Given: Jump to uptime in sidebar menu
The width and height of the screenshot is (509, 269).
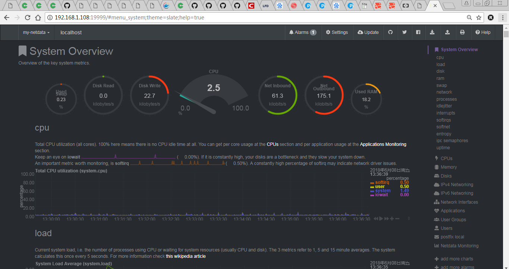Looking at the screenshot, I should pos(443,148).
